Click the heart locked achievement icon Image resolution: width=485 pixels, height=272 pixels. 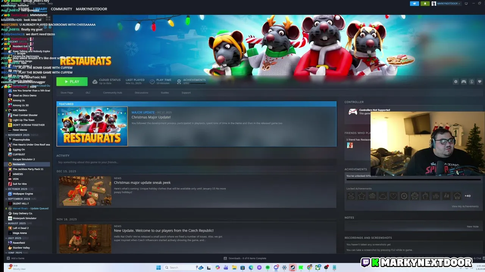[393, 196]
